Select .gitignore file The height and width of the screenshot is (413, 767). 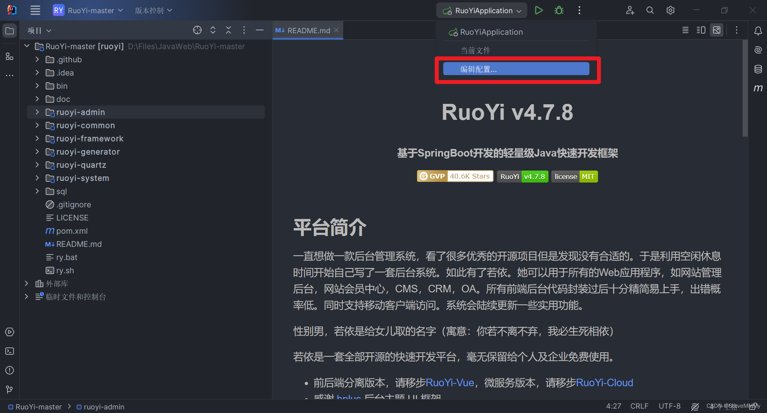point(74,205)
